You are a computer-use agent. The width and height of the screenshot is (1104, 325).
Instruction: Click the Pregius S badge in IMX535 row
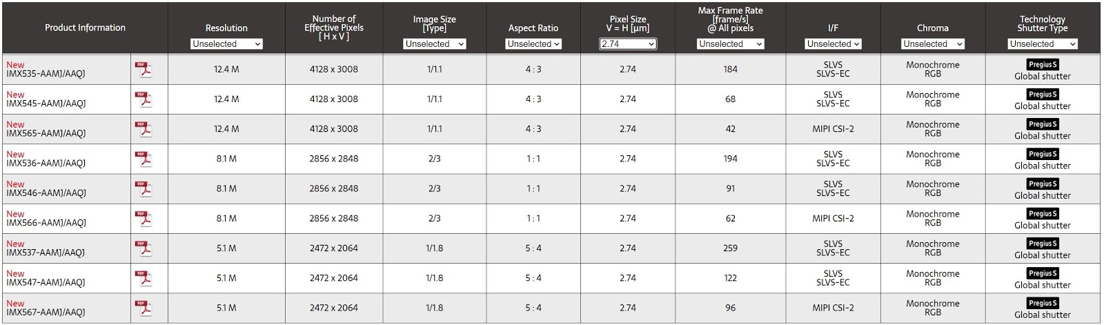click(1042, 64)
